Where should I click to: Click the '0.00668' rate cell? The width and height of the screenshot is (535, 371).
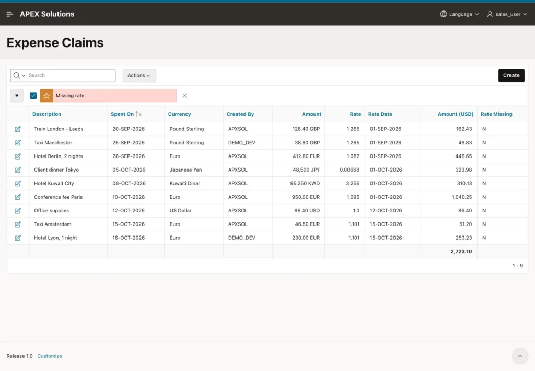point(345,170)
